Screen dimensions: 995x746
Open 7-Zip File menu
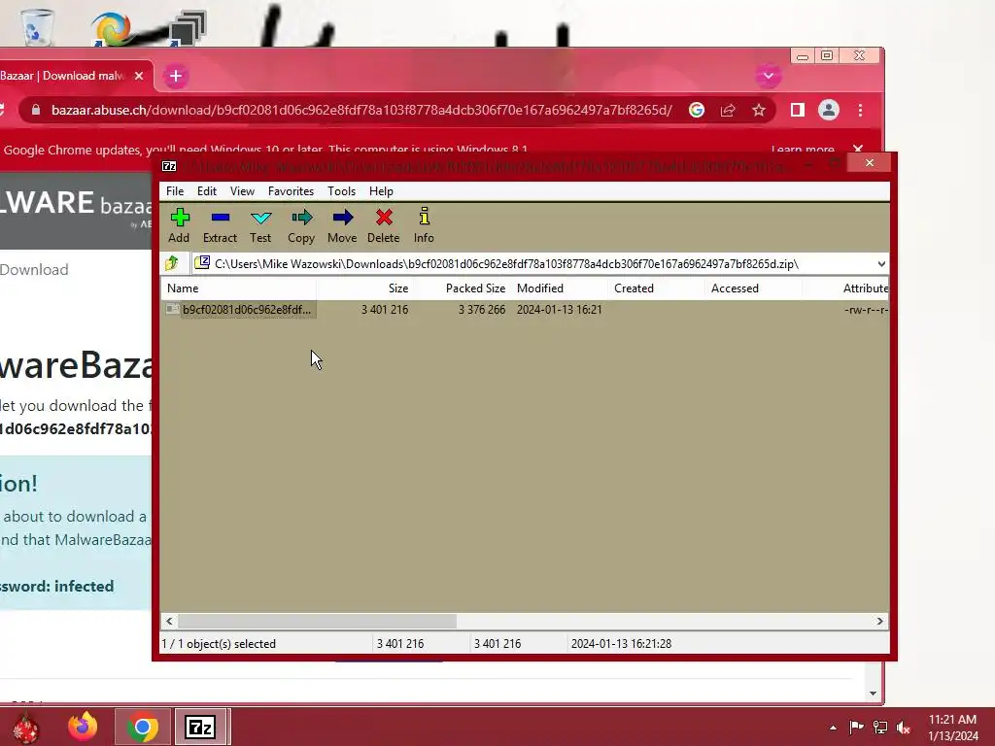tap(175, 191)
